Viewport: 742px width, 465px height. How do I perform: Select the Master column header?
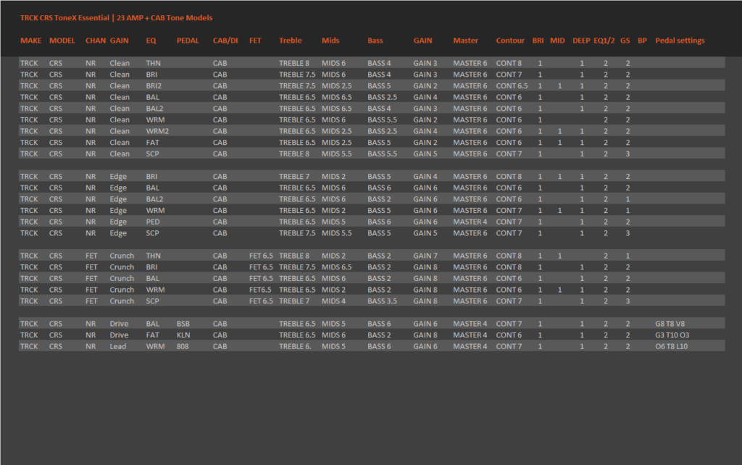(466, 41)
